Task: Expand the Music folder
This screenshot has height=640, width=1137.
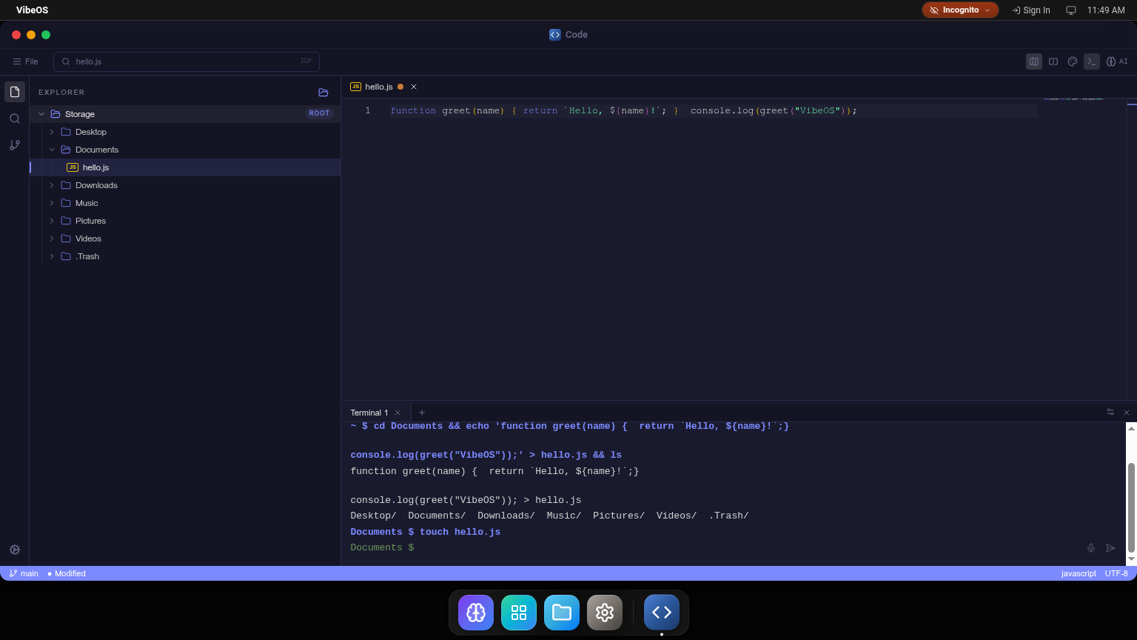Action: 52,203
